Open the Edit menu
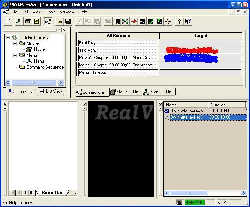The height and width of the screenshot is (207, 250). click(x=25, y=12)
